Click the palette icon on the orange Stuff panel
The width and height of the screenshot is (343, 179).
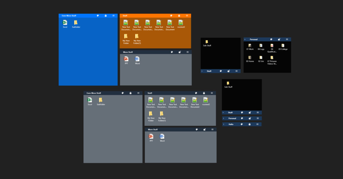(x=171, y=16)
